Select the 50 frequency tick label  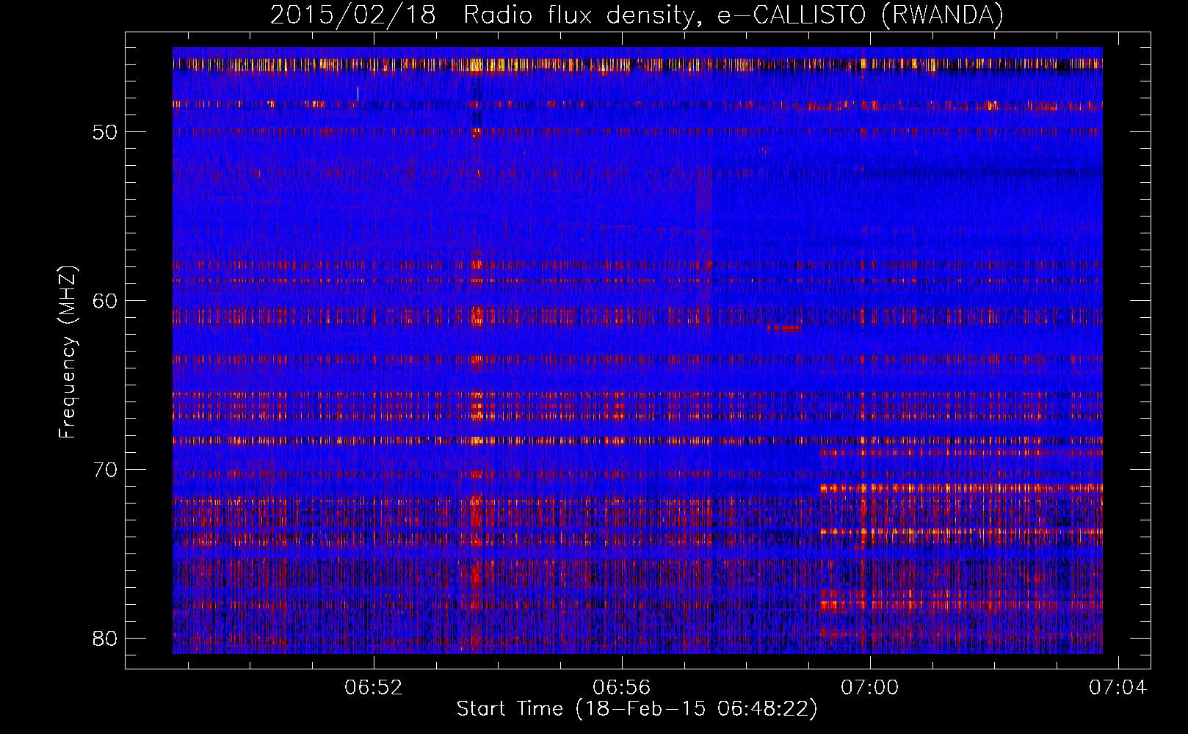[x=104, y=132]
